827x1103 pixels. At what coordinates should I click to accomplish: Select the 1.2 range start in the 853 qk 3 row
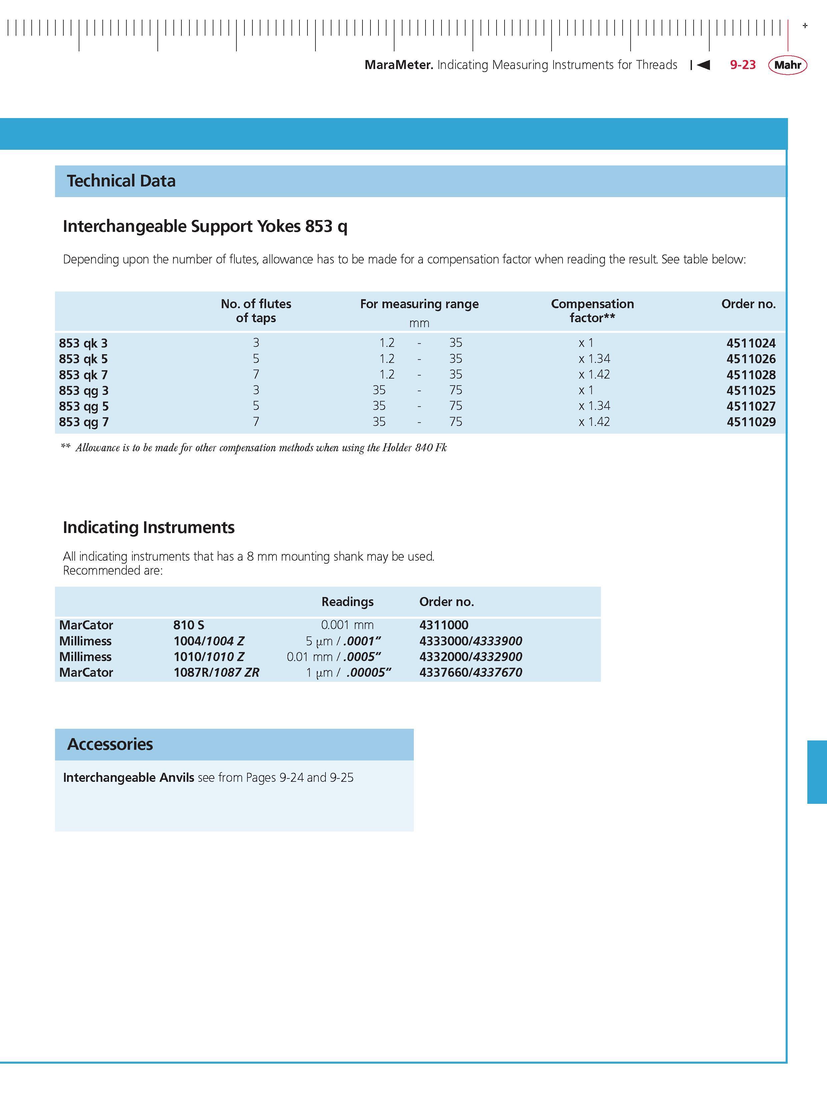point(387,343)
